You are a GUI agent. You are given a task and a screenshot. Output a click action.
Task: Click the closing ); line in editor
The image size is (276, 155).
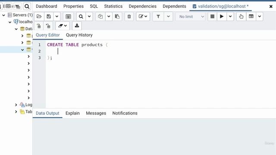50,58
